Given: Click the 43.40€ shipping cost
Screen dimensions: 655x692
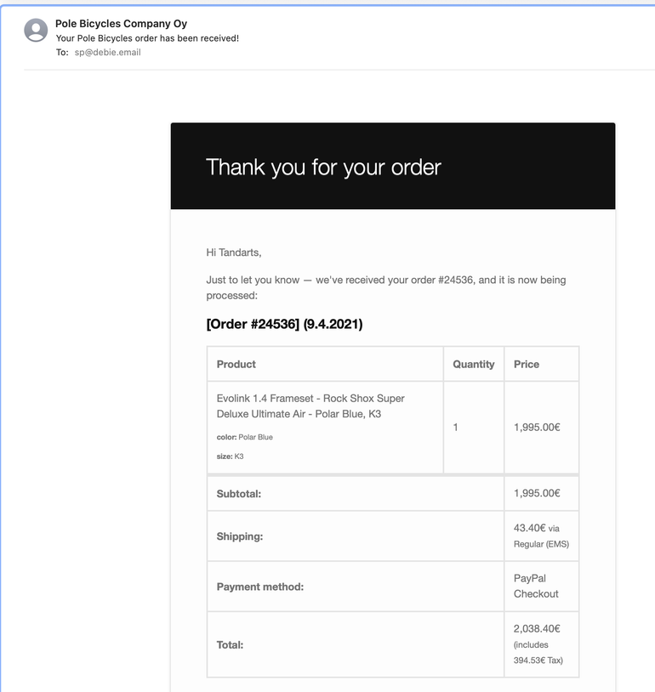Looking at the screenshot, I should pos(529,528).
